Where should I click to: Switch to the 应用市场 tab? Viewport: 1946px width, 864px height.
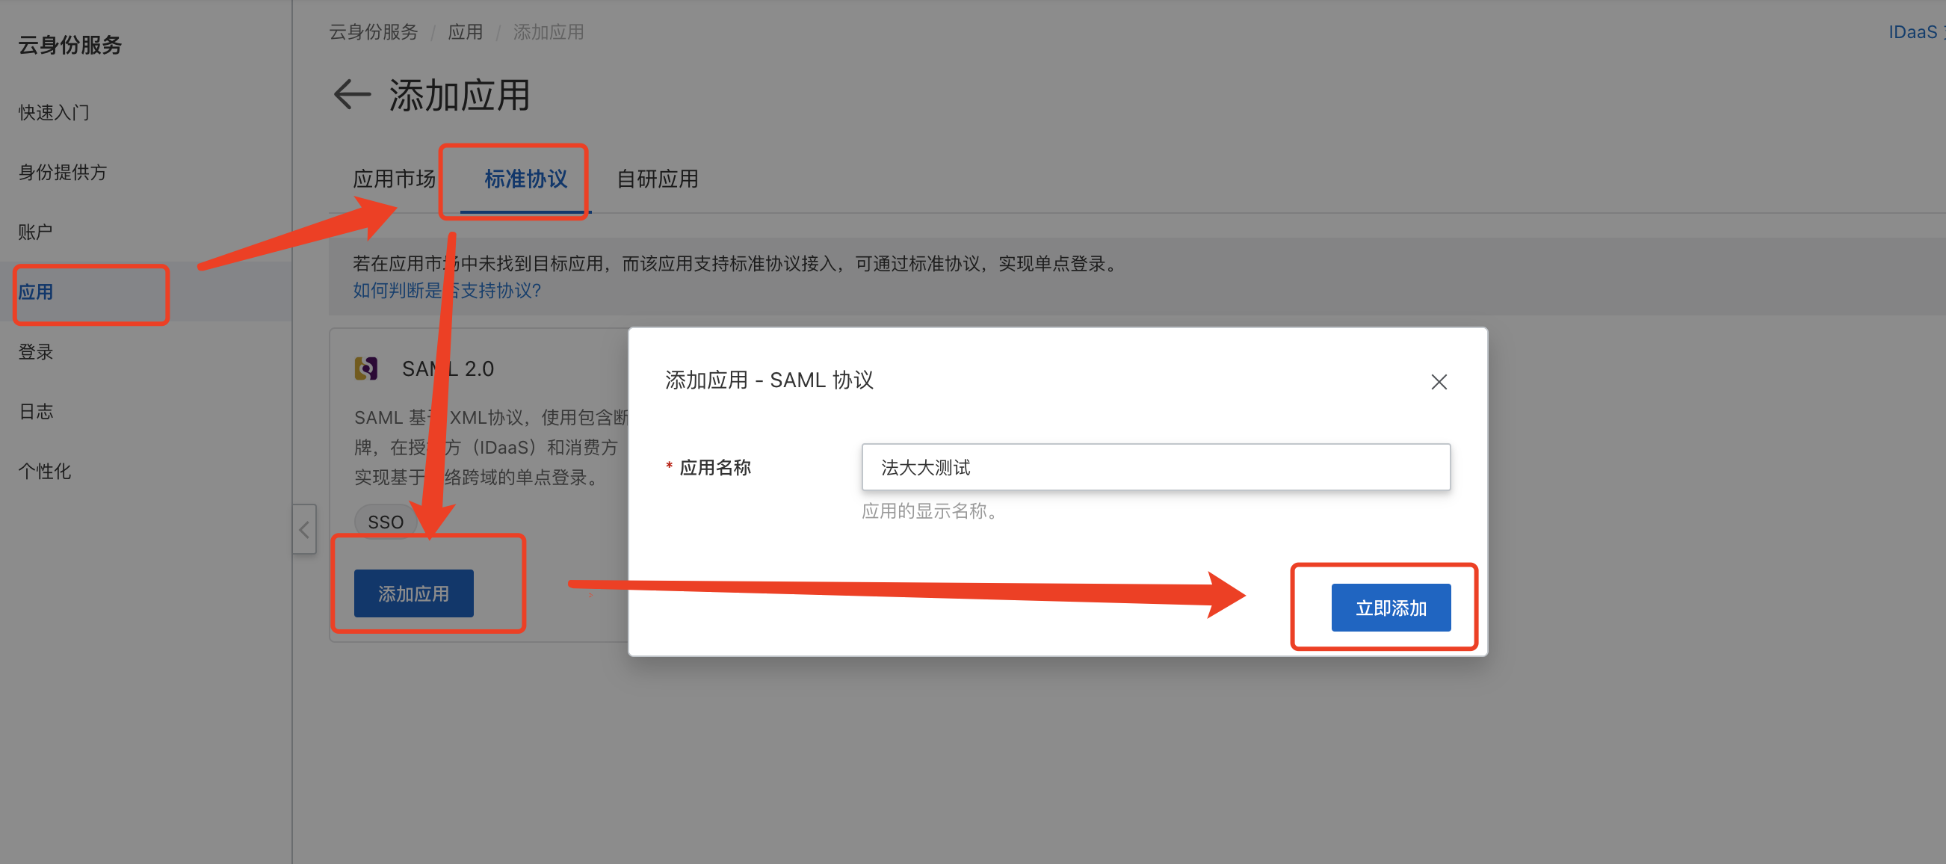coord(395,179)
